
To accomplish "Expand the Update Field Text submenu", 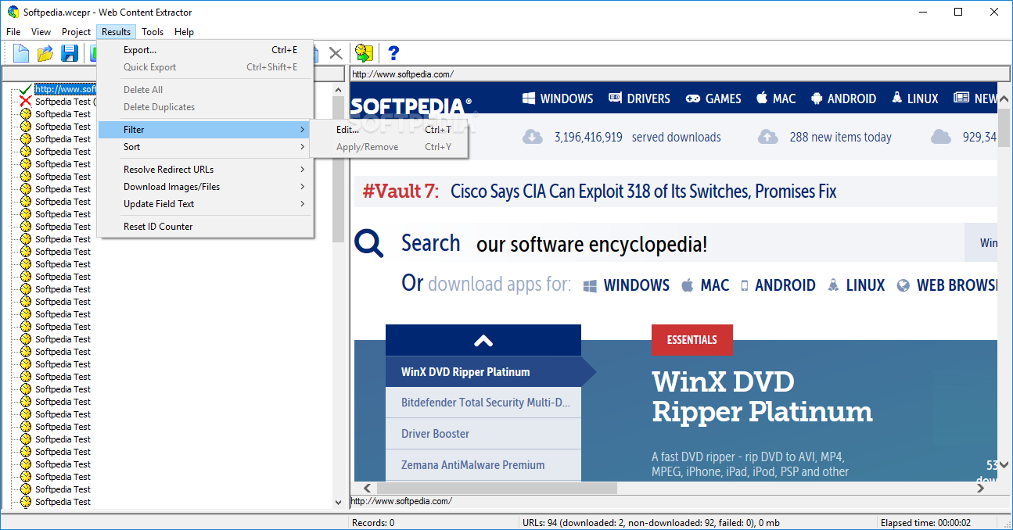I will click(x=206, y=204).
